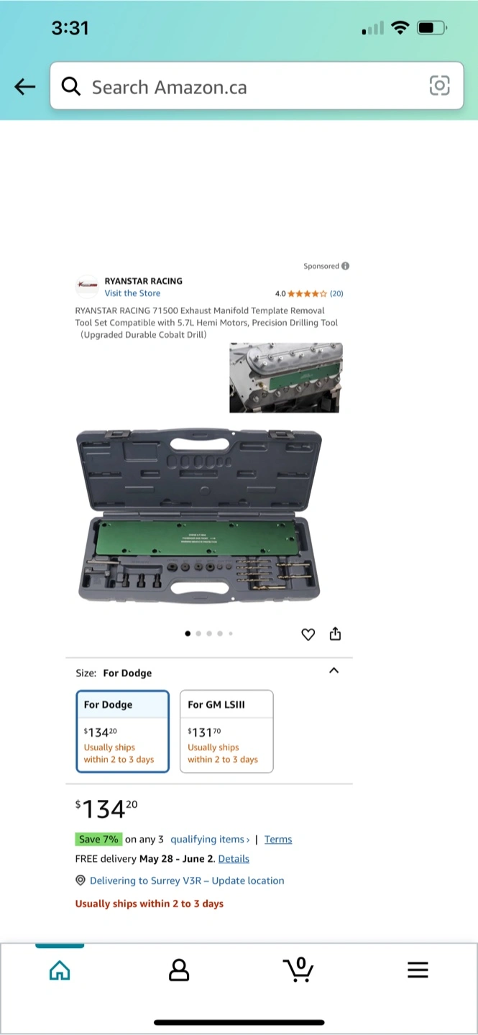Expand qualifying items link arrow
The image size is (478, 1035).
pos(248,839)
